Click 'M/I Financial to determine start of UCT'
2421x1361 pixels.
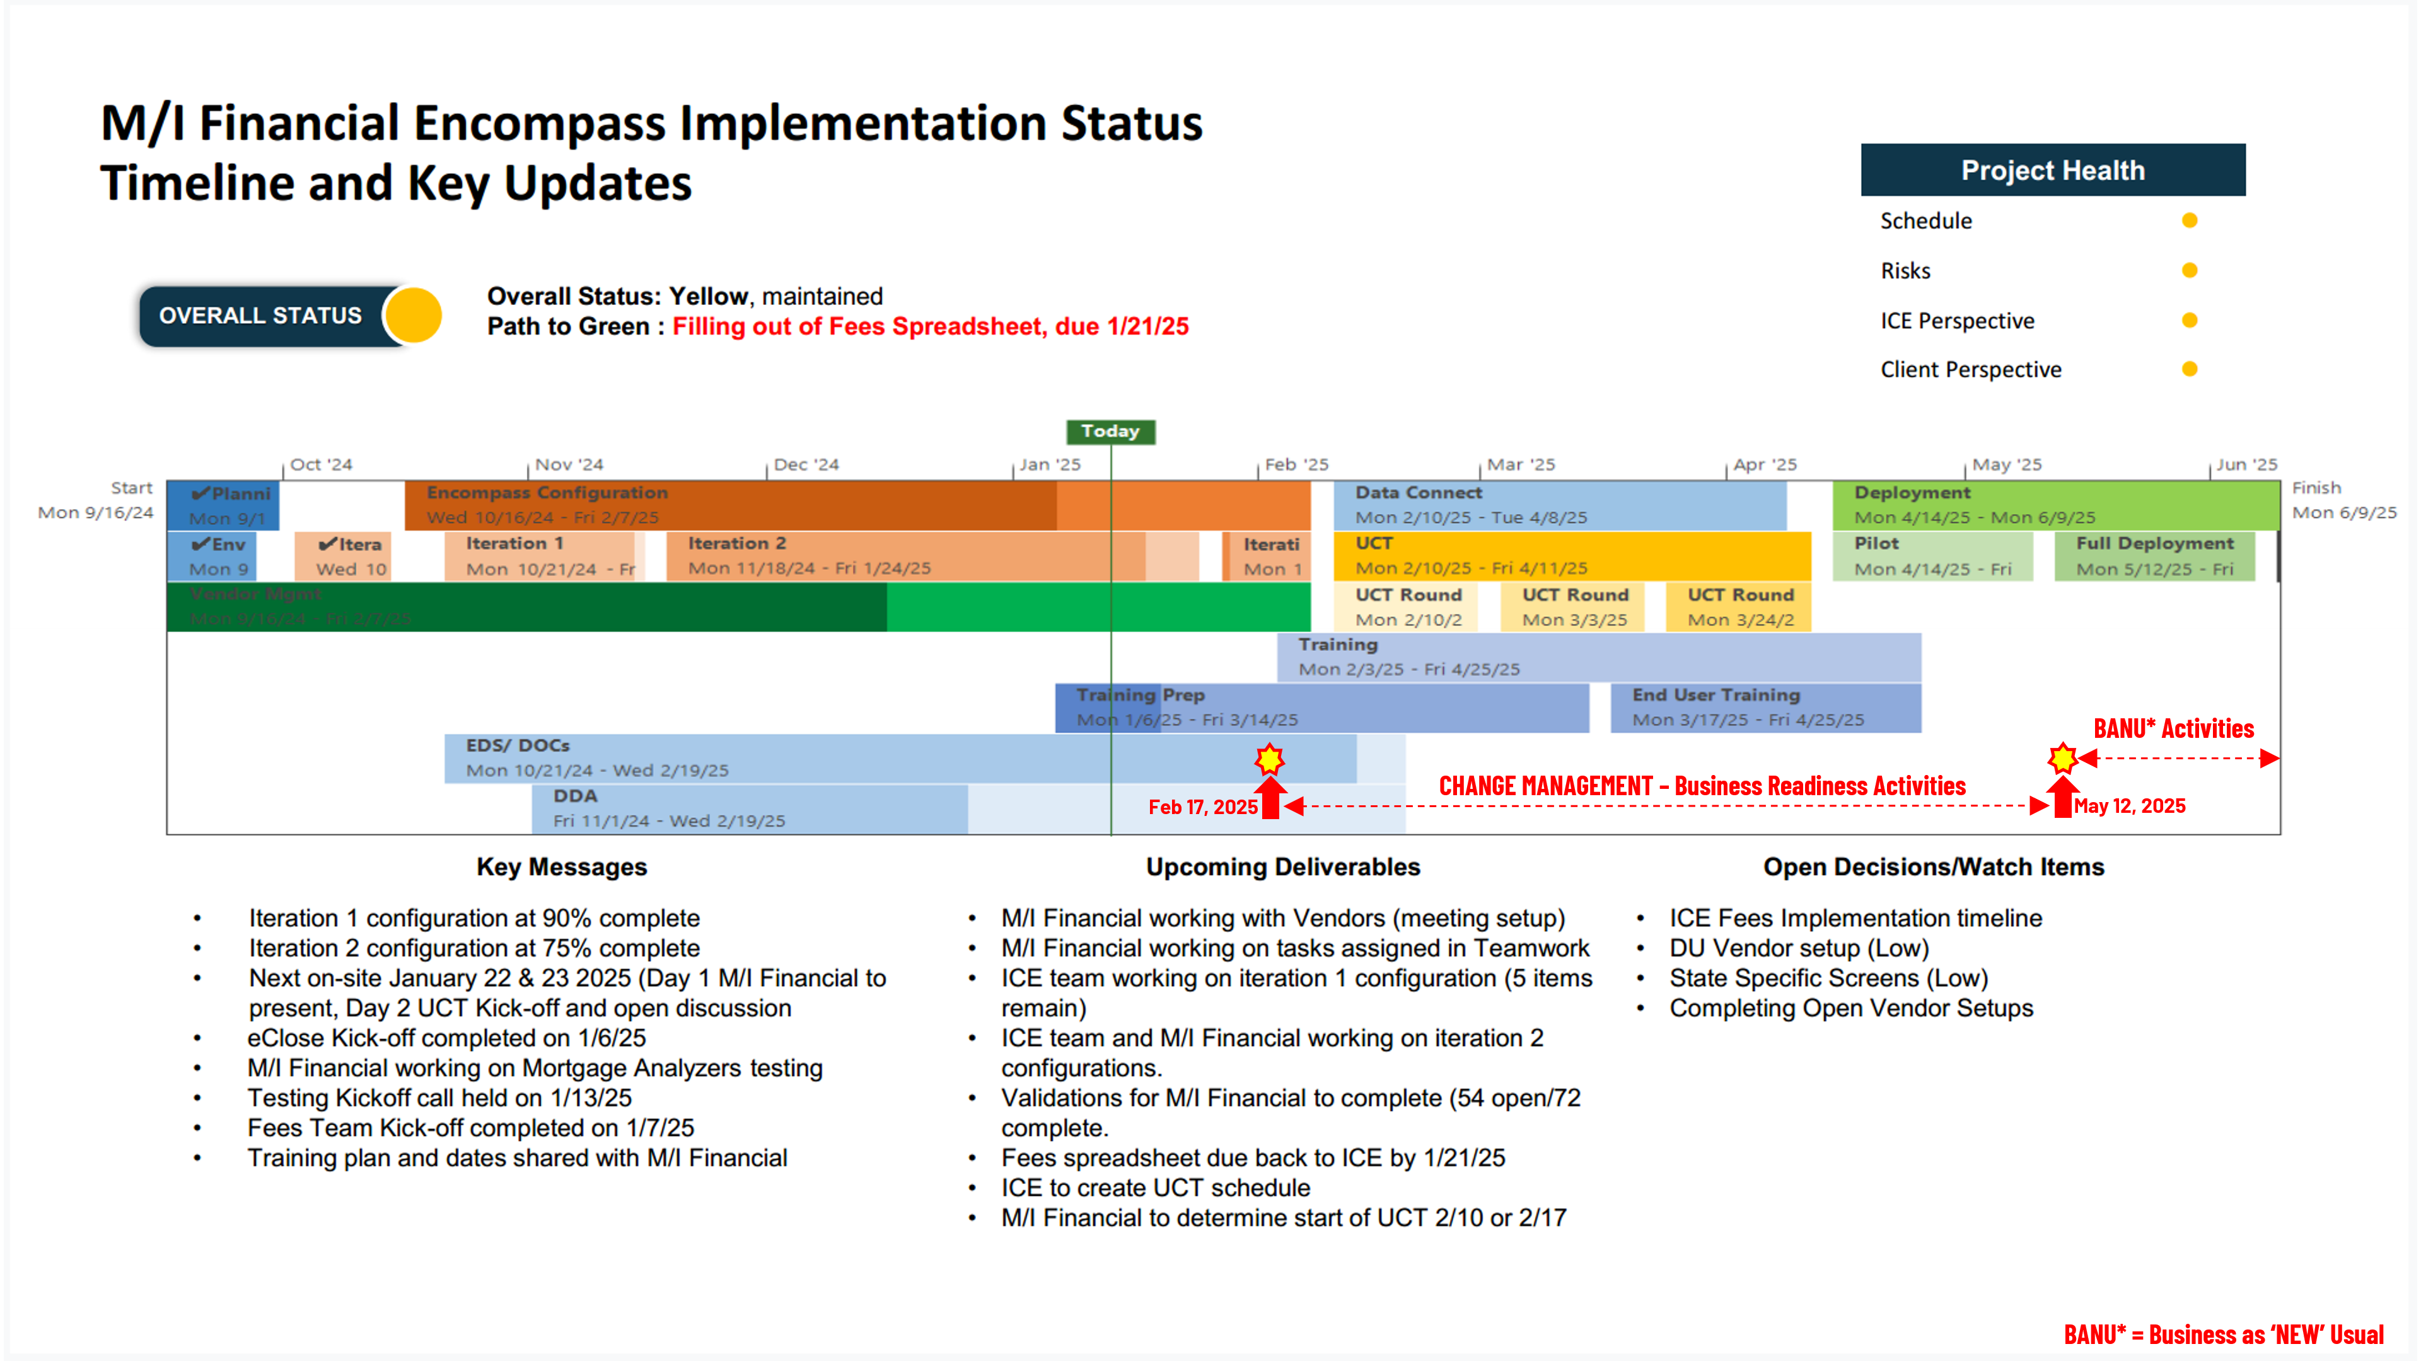pos(1284,1218)
